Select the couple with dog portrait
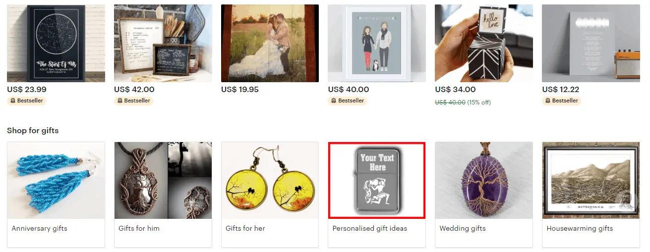The height and width of the screenshot is (252, 650). pyautogui.click(x=377, y=43)
